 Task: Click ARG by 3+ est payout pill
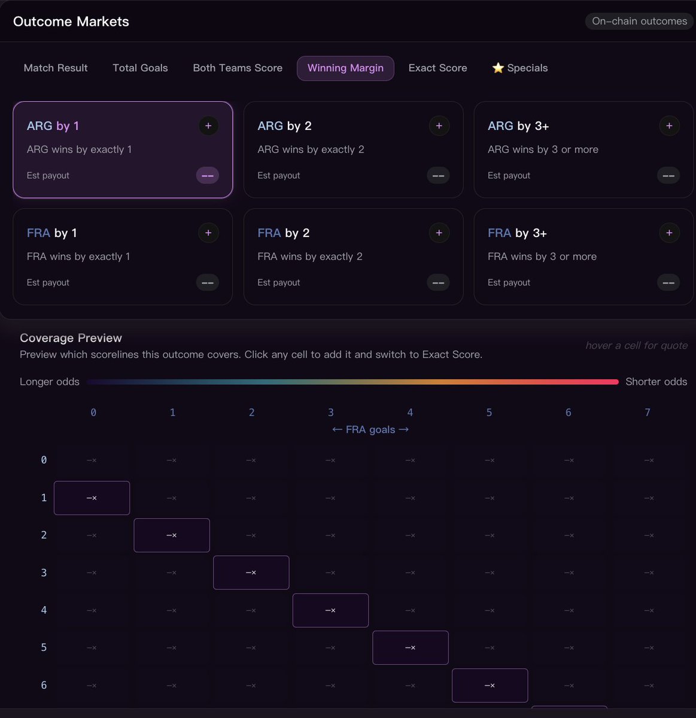click(668, 175)
